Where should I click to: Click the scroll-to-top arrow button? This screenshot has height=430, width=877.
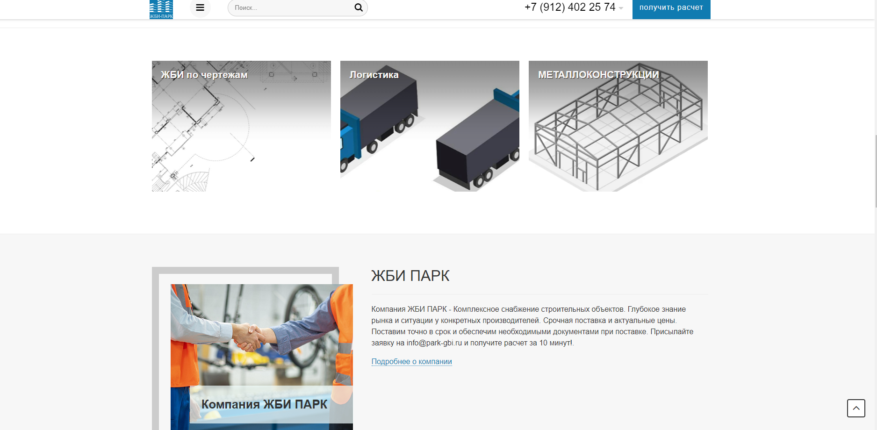click(855, 408)
